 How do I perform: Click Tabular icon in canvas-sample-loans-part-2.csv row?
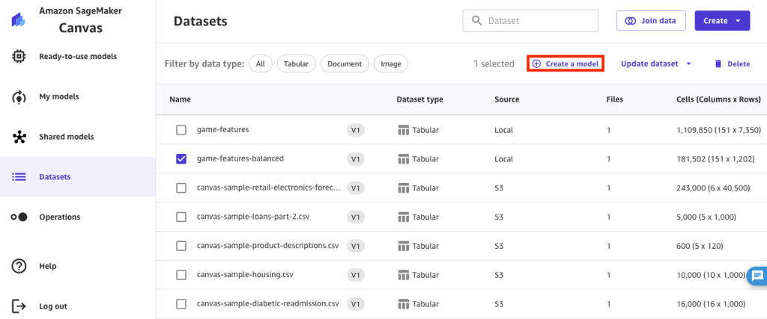tap(404, 217)
